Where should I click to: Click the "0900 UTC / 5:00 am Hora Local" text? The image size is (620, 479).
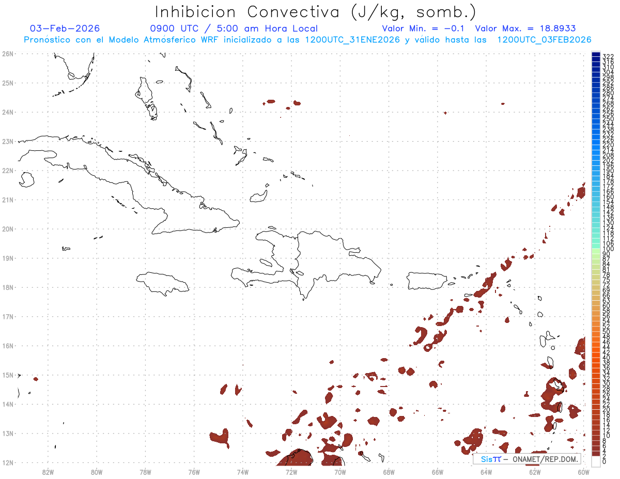point(234,28)
